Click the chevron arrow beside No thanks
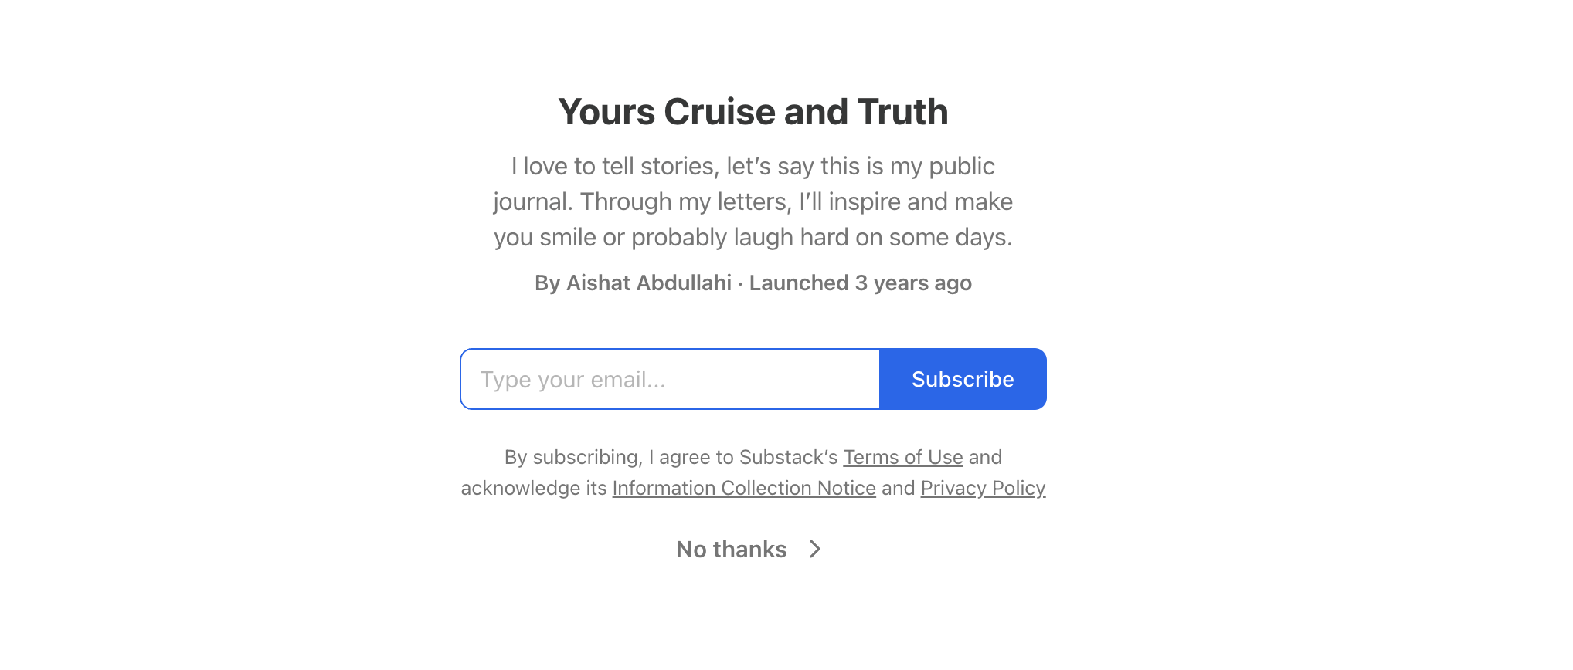Viewport: 1573px width, 670px height. pos(815,549)
